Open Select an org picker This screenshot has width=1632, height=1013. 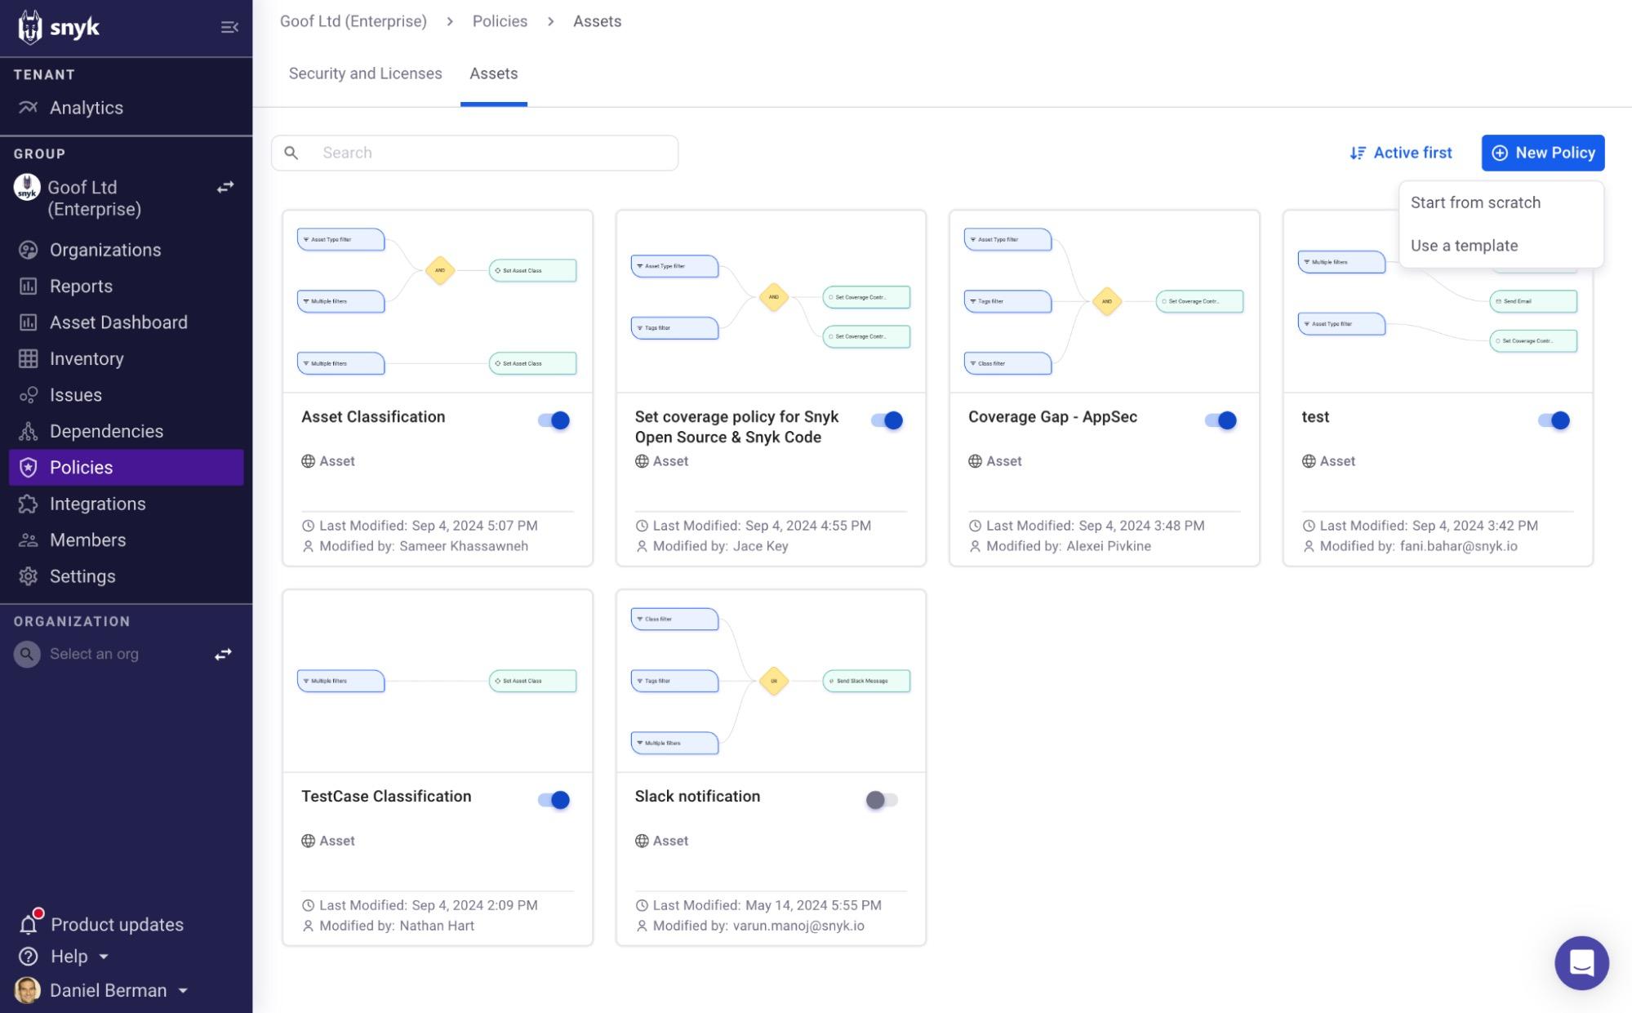click(x=94, y=654)
